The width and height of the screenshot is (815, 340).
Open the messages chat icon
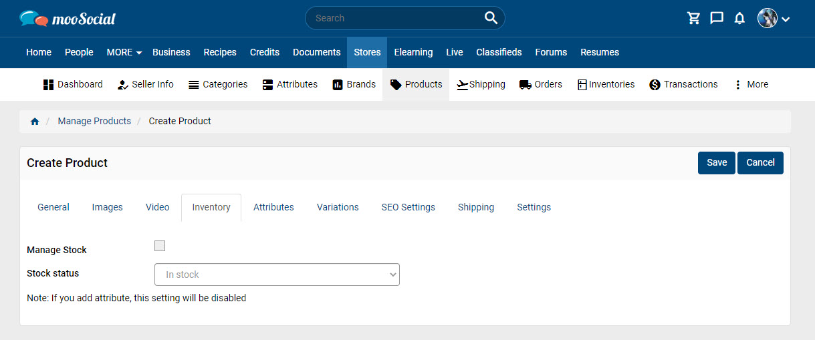[x=717, y=18]
